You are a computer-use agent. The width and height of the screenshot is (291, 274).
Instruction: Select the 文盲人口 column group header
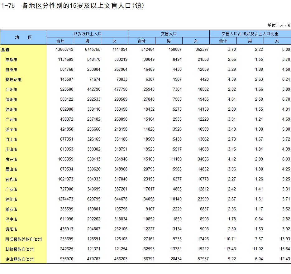pos(169,34)
